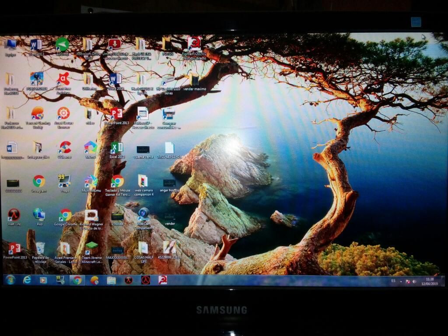Viewport: 448px width, 336px height.
Task: Show hidden tray icons arrow
Action: click(401, 282)
